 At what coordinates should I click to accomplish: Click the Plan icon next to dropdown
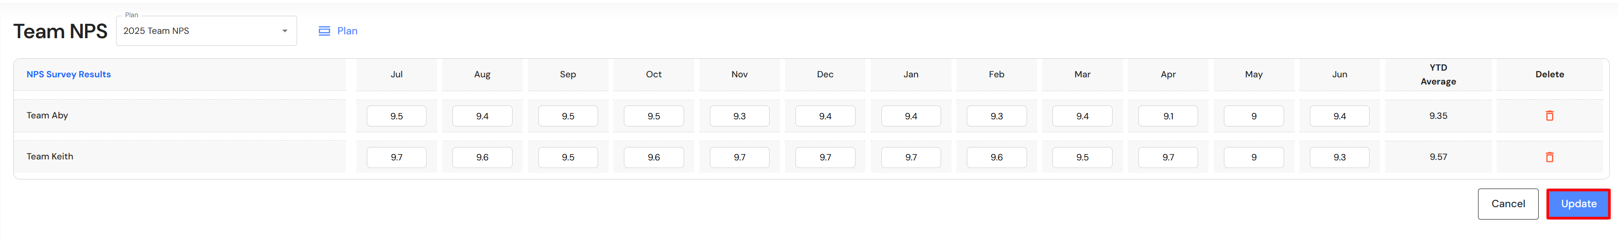pyautogui.click(x=324, y=32)
